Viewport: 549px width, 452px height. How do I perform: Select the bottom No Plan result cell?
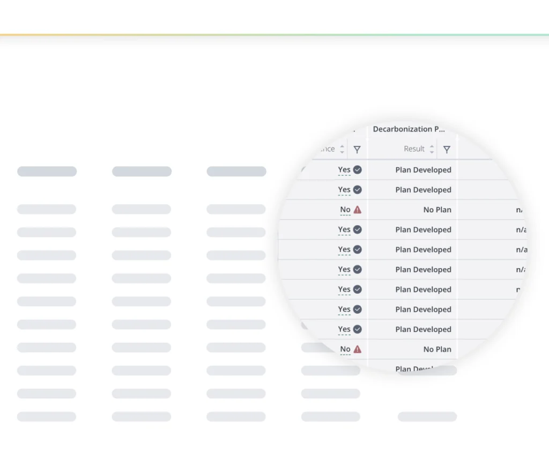[x=437, y=349]
